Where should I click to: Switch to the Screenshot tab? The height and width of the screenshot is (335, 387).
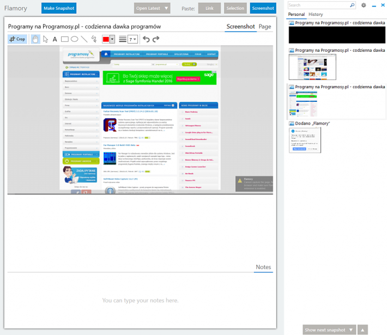tap(240, 26)
